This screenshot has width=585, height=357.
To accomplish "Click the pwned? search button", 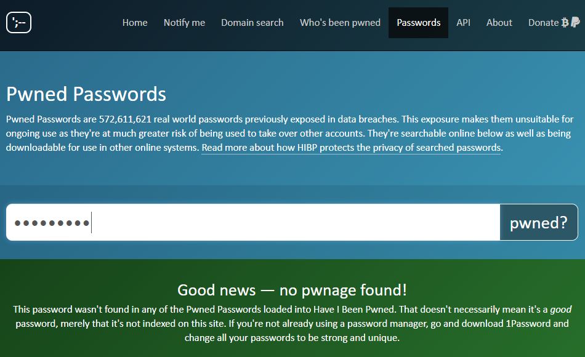I will pos(539,222).
